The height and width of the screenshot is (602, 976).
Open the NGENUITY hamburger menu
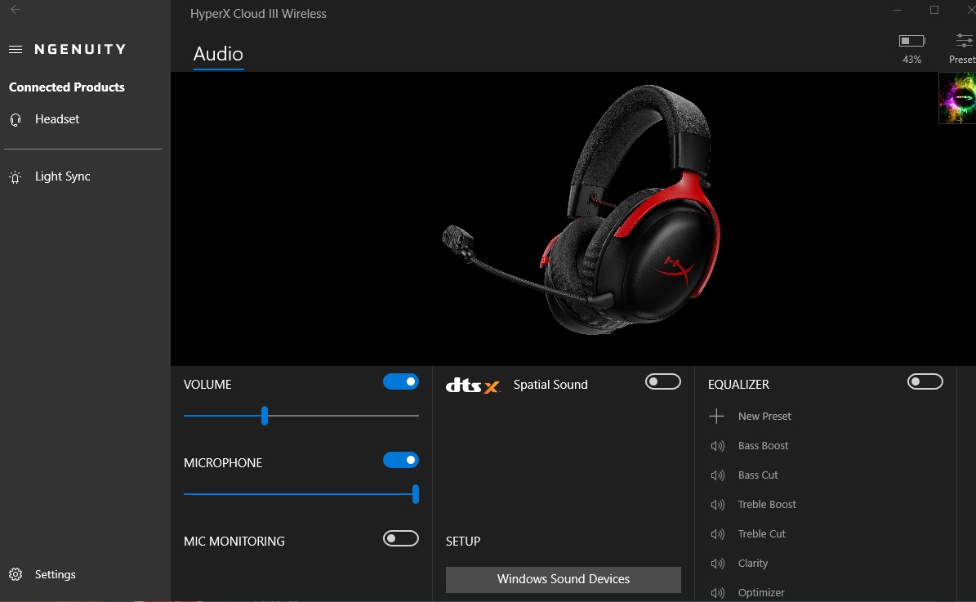[x=16, y=49]
